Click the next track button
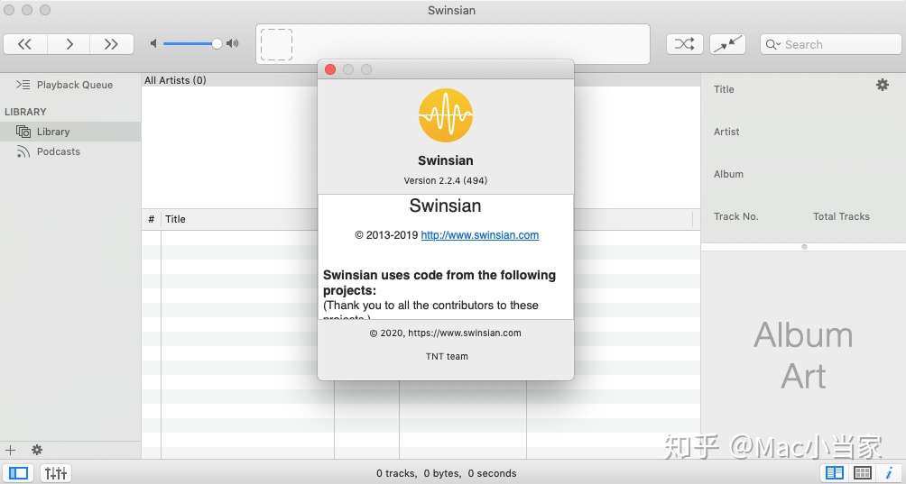The width and height of the screenshot is (906, 484). [x=112, y=44]
